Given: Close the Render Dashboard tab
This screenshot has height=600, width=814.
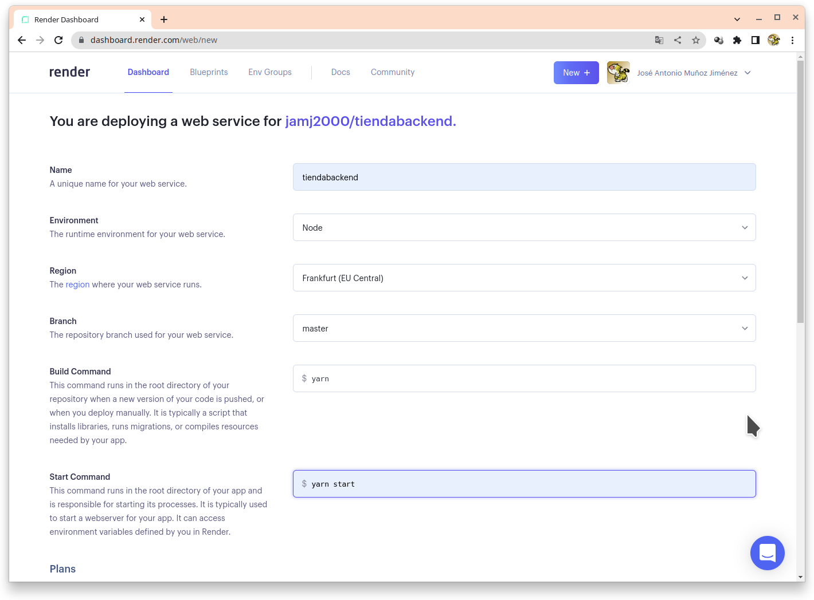Looking at the screenshot, I should pyautogui.click(x=142, y=19).
